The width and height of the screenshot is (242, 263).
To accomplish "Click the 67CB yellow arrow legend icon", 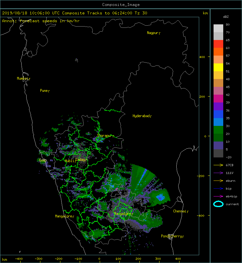I will click(218, 165).
